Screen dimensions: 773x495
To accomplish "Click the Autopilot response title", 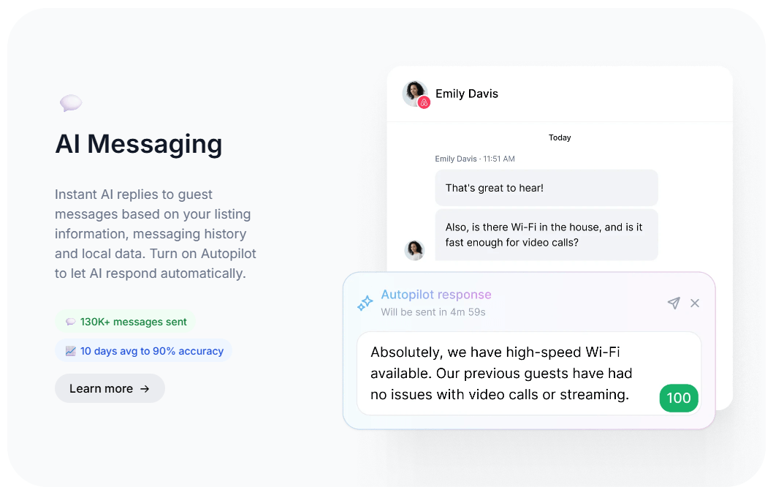I will coord(436,295).
